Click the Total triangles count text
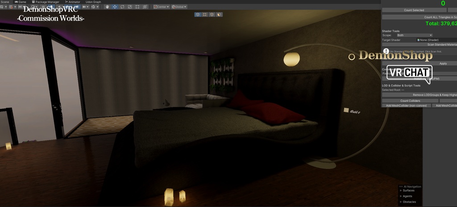 (x=441, y=24)
